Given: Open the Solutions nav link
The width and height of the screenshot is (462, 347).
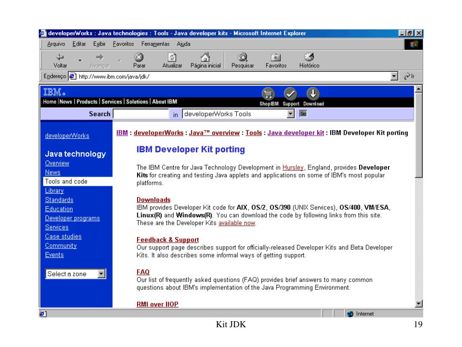Looking at the screenshot, I should coord(137,102).
